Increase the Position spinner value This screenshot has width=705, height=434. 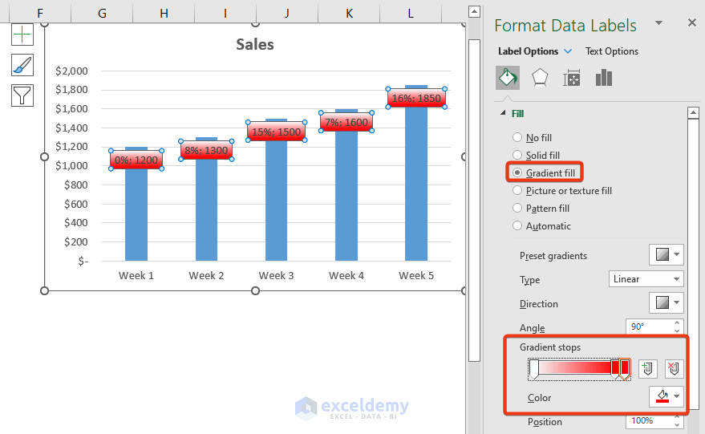(677, 417)
